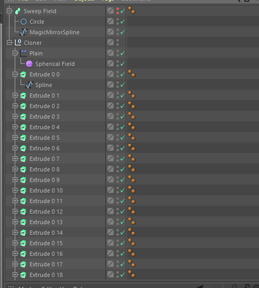Screen dimensions: 259x288
Task: Select the Extrude 0 17 name label
Action: [46, 264]
